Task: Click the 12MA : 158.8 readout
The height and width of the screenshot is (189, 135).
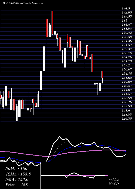Action: click(18, 174)
